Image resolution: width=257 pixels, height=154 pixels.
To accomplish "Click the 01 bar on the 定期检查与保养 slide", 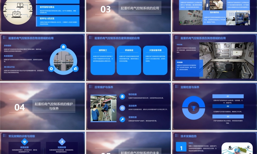I will [x=228, y=96].
